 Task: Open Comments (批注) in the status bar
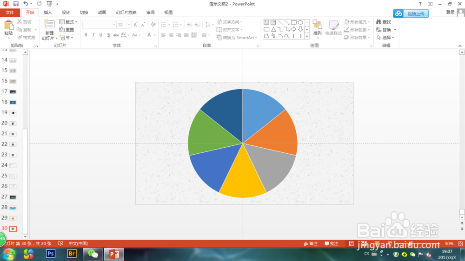point(332,243)
